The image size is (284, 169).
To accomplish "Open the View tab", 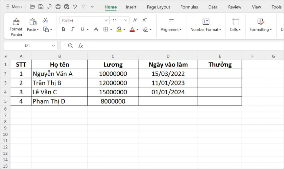I will pyautogui.click(x=256, y=7).
